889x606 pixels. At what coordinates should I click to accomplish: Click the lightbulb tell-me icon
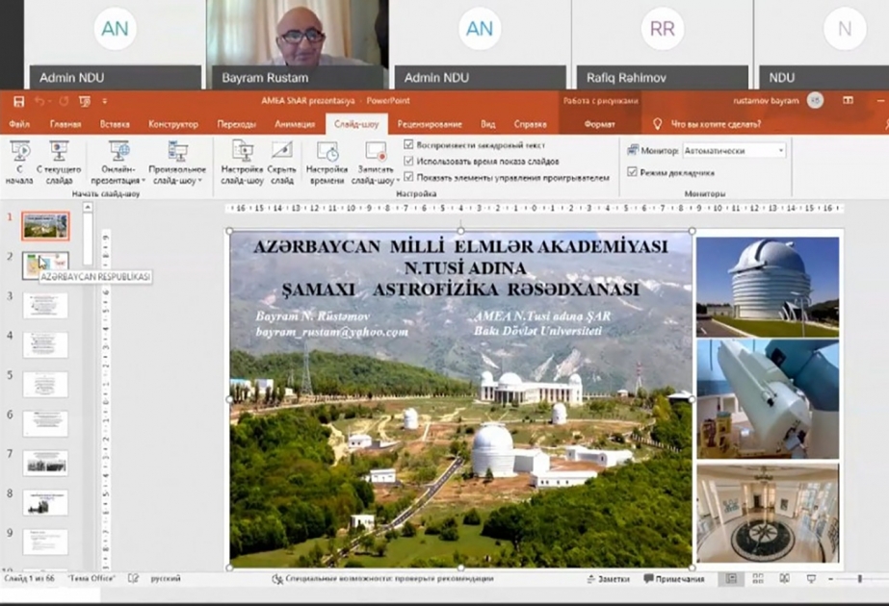[657, 123]
